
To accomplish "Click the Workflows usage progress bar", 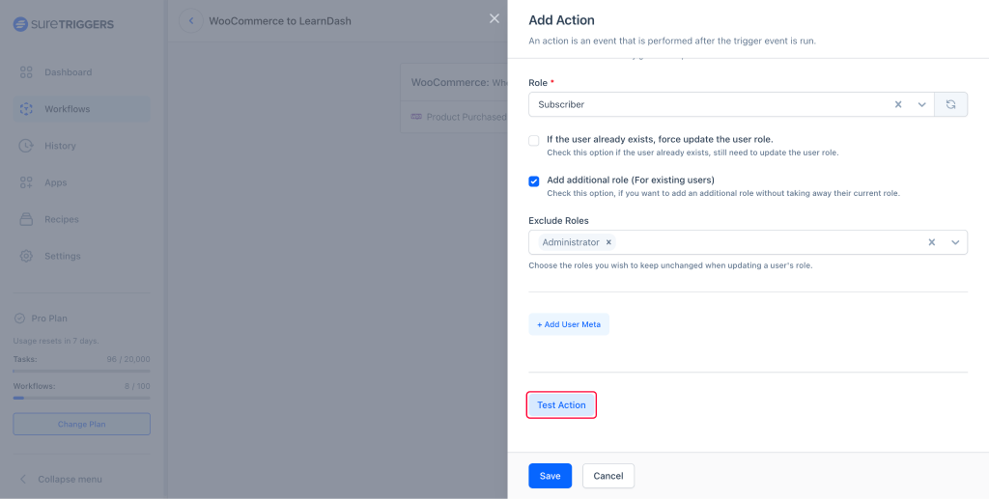I will 81,398.
